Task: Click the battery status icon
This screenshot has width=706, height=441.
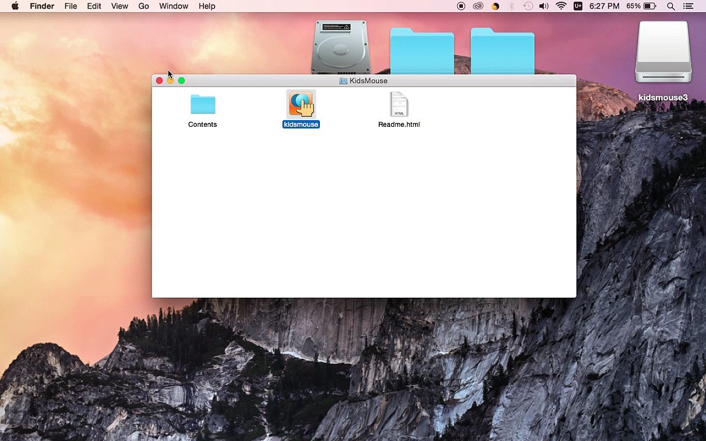Action: point(650,6)
